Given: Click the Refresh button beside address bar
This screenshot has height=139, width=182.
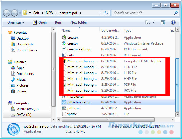Looking at the screenshot, I should coord(106,13).
